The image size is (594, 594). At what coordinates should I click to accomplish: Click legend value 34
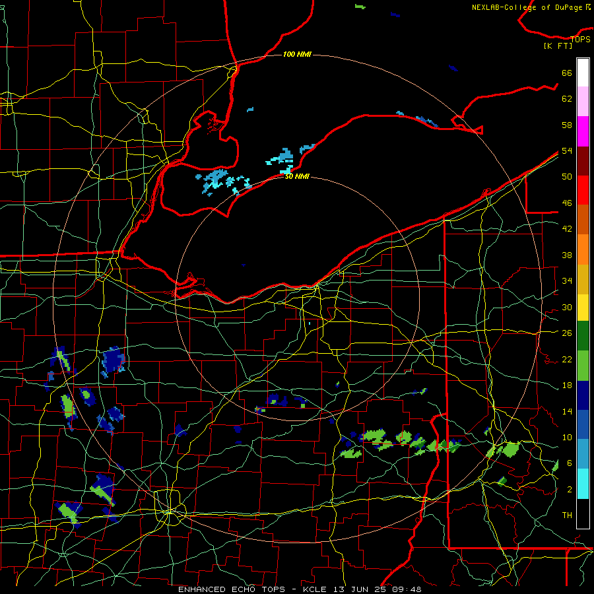coord(567,280)
